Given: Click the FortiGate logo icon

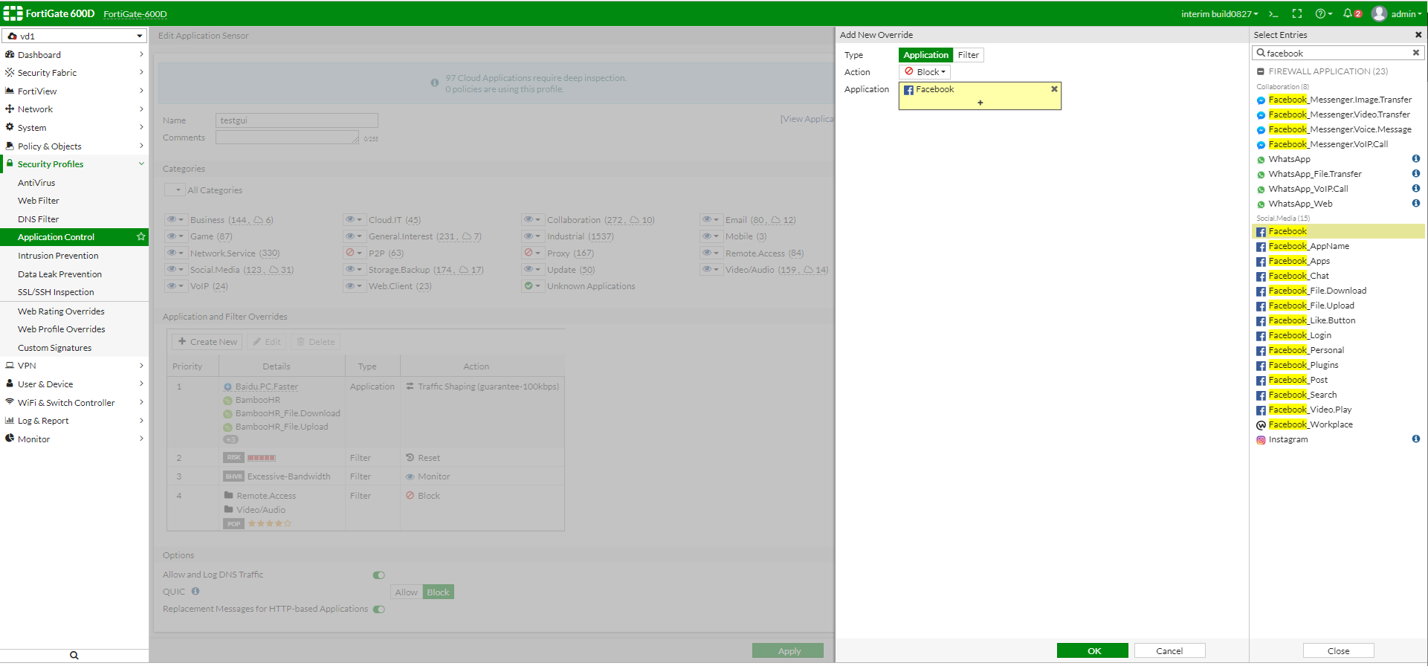Looking at the screenshot, I should [13, 13].
